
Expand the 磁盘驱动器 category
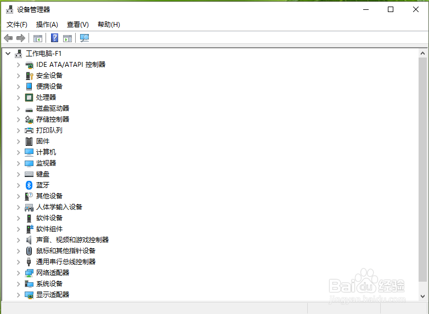[x=18, y=109]
